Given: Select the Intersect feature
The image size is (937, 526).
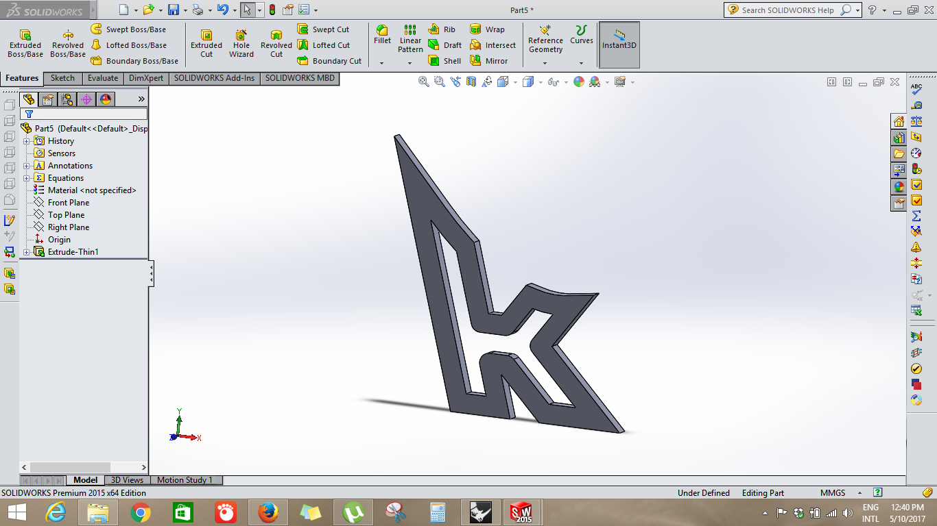Looking at the screenshot, I should pos(493,45).
